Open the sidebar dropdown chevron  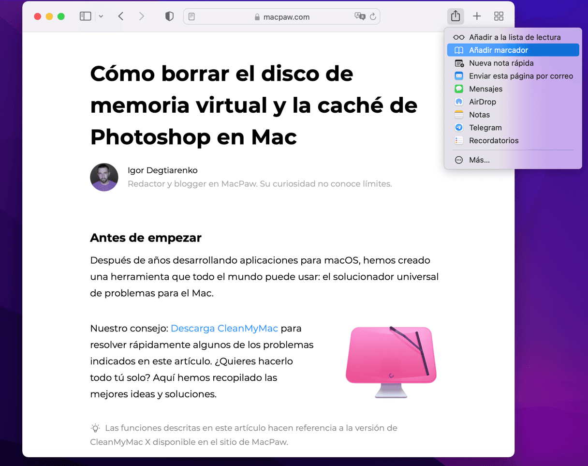pos(101,16)
